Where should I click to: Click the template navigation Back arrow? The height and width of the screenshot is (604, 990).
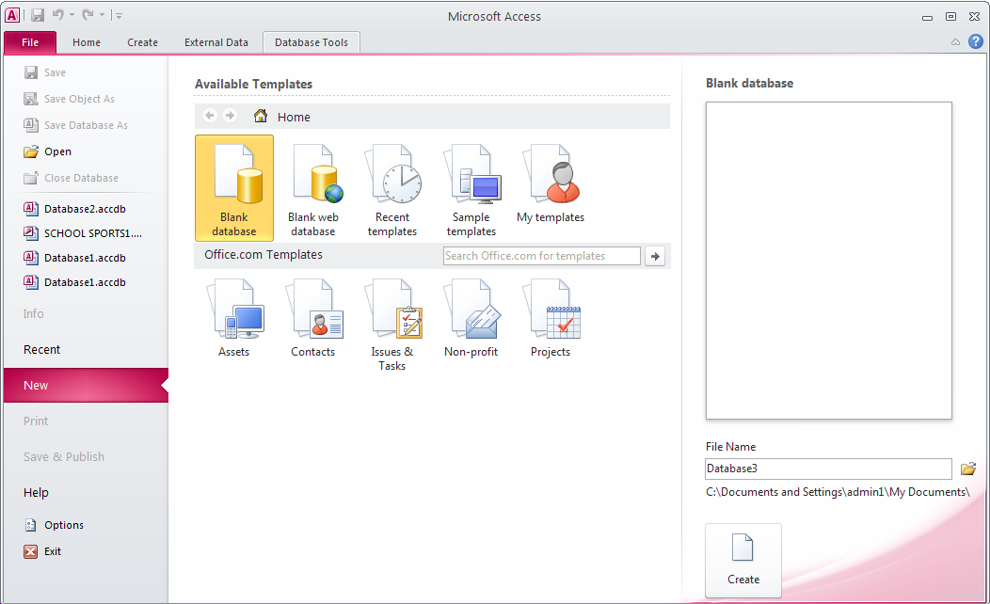(210, 116)
